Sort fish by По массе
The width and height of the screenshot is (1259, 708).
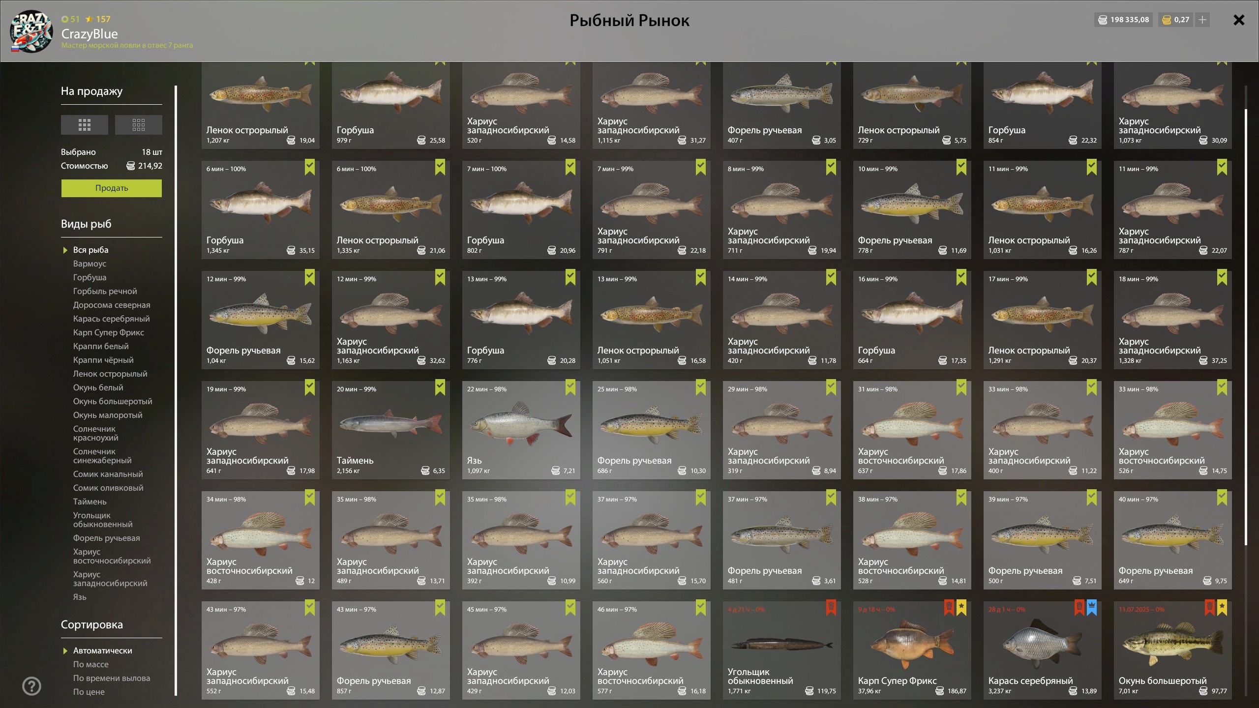coord(91,664)
